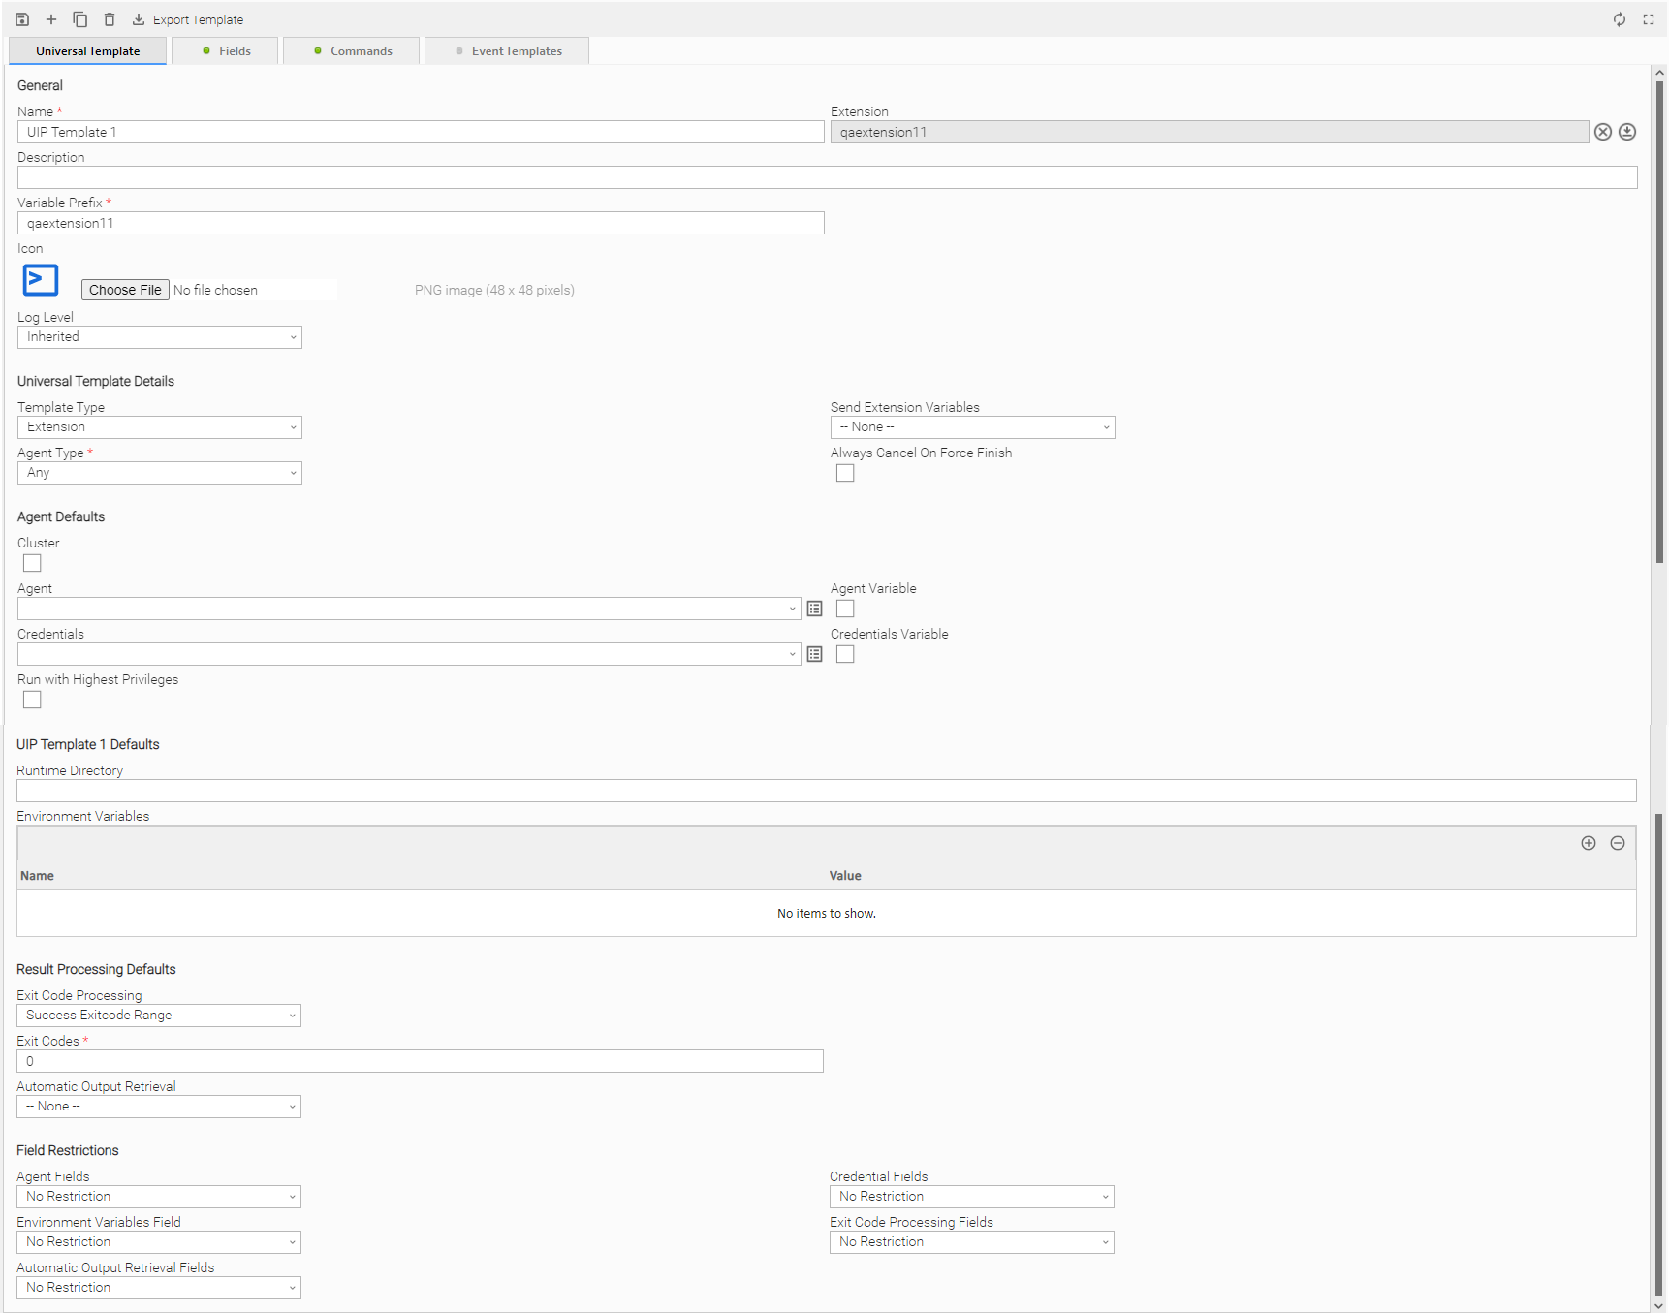Add an Environment Variables row
This screenshot has width=1669, height=1313.
[x=1589, y=843]
